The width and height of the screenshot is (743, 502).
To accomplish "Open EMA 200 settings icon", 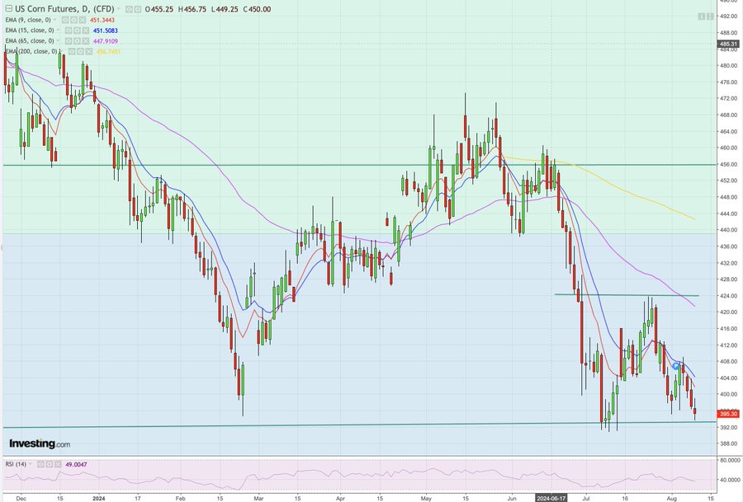I will 81,52.
